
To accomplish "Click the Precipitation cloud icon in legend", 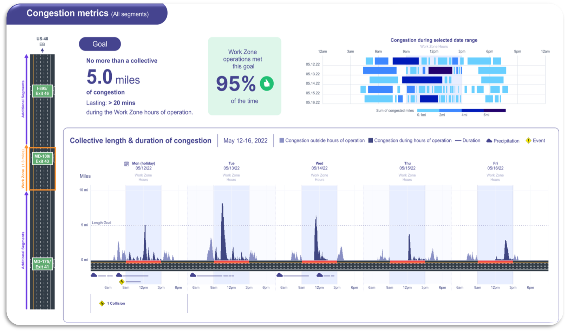I will coord(489,141).
